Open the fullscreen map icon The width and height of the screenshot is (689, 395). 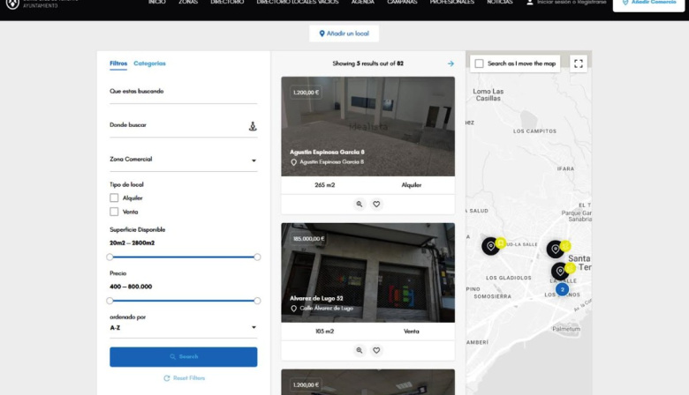579,63
